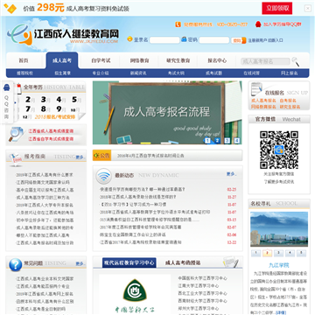
Task: Open the 自学考试报名时间公告 announcement
Action: pos(150,156)
